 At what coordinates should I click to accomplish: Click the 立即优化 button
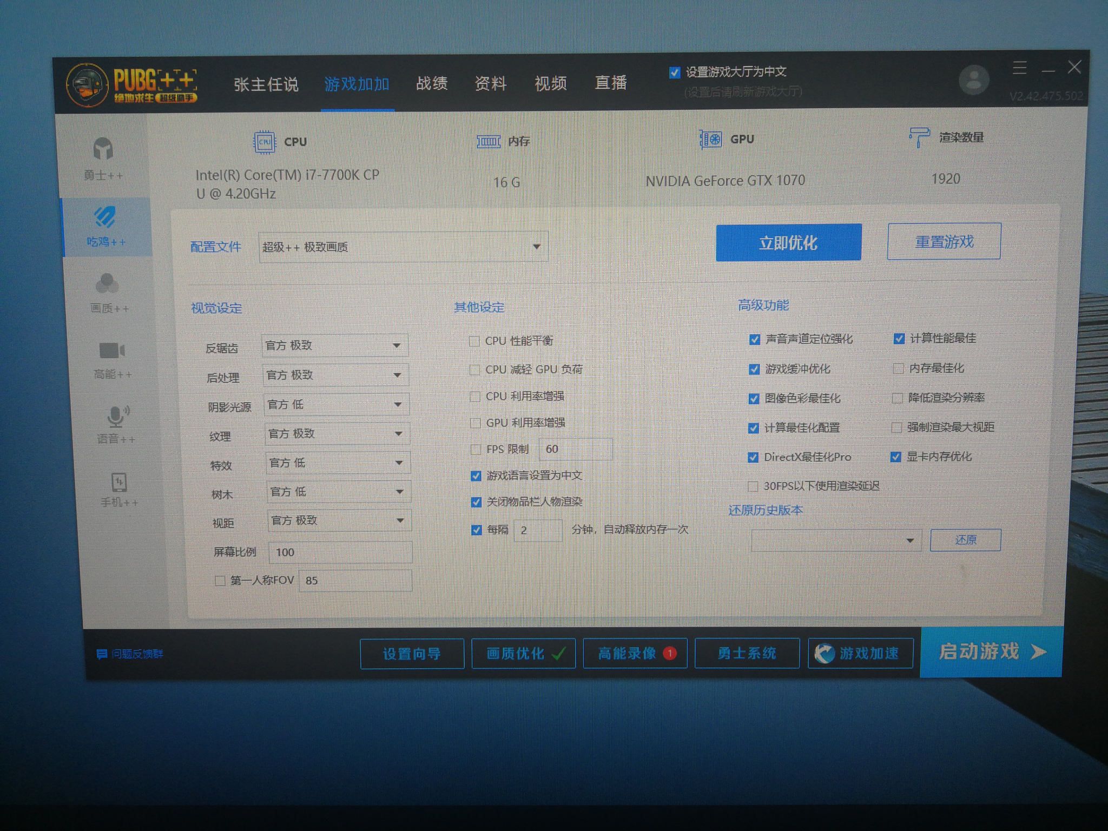point(788,243)
